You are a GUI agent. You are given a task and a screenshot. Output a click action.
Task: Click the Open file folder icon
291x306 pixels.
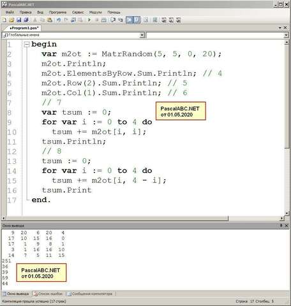coord(11,20)
